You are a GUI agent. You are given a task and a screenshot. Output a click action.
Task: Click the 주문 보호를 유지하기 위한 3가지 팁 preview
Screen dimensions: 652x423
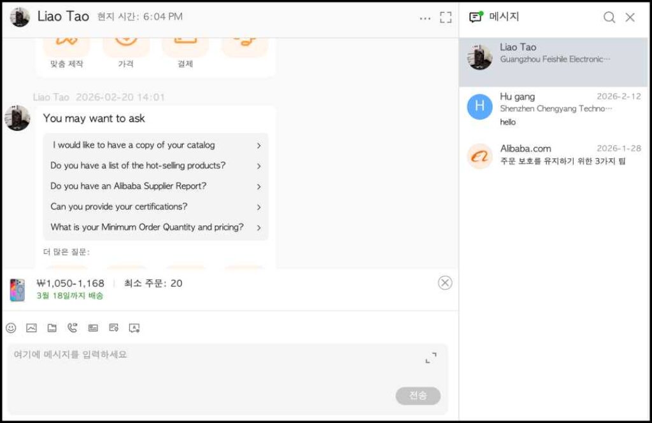point(563,161)
